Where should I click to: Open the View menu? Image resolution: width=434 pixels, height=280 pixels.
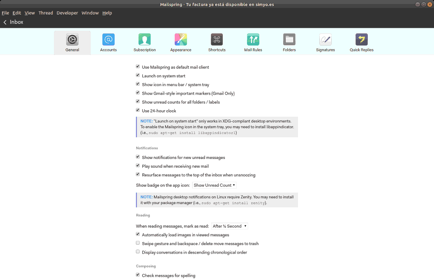point(30,13)
